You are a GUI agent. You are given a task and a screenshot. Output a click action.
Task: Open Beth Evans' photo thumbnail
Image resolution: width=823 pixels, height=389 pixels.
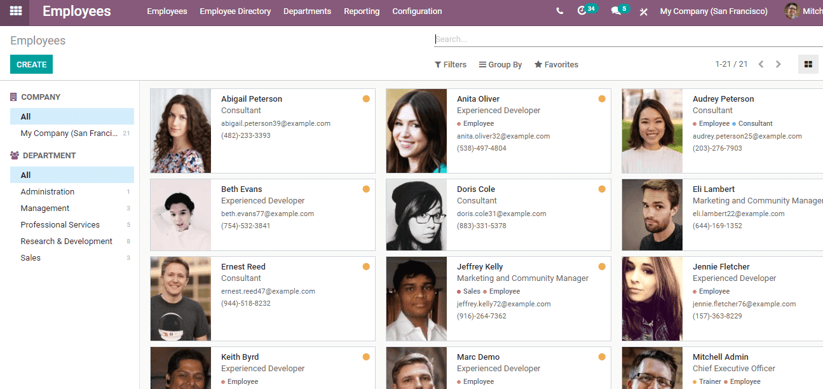click(x=180, y=215)
